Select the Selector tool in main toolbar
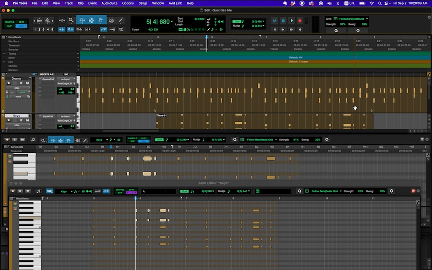Image resolution: width=432 pixels, height=270 pixels. [91, 20]
